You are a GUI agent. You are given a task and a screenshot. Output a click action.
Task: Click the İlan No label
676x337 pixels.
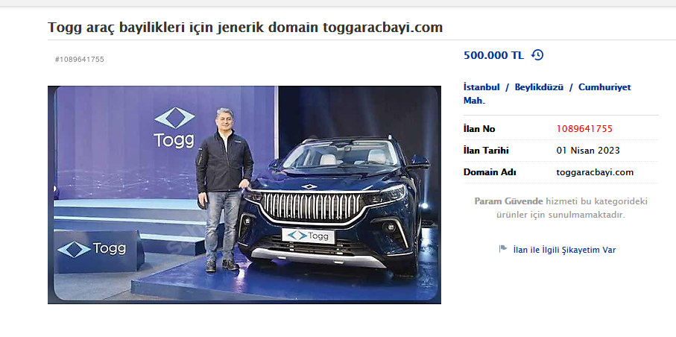point(479,129)
